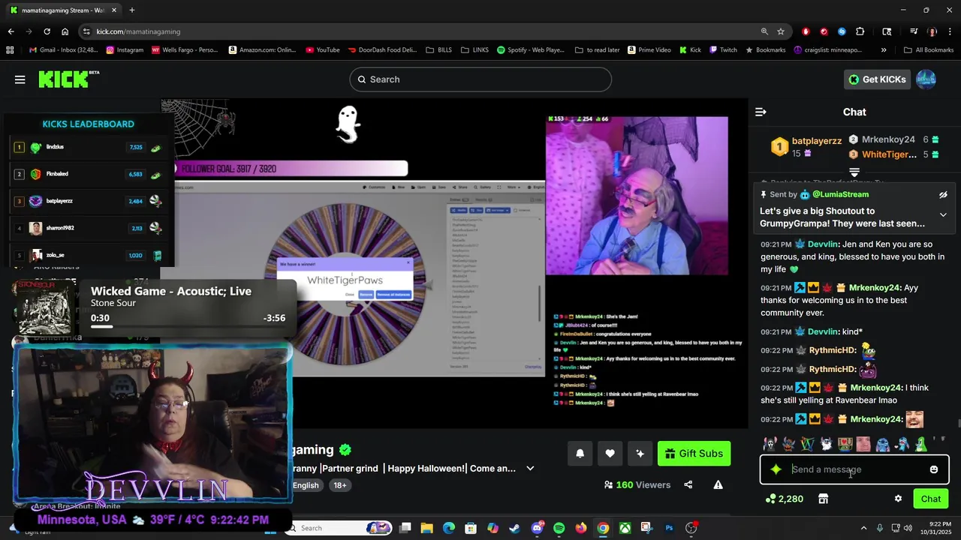This screenshot has width=961, height=540.
Task: Open the Prime Video bookmark
Action: pos(649,50)
